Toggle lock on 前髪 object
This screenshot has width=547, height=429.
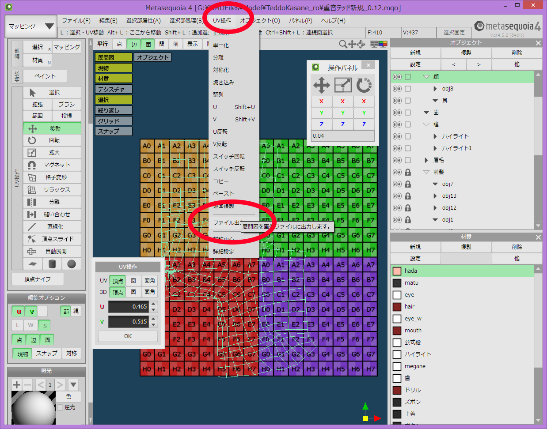coord(408,172)
